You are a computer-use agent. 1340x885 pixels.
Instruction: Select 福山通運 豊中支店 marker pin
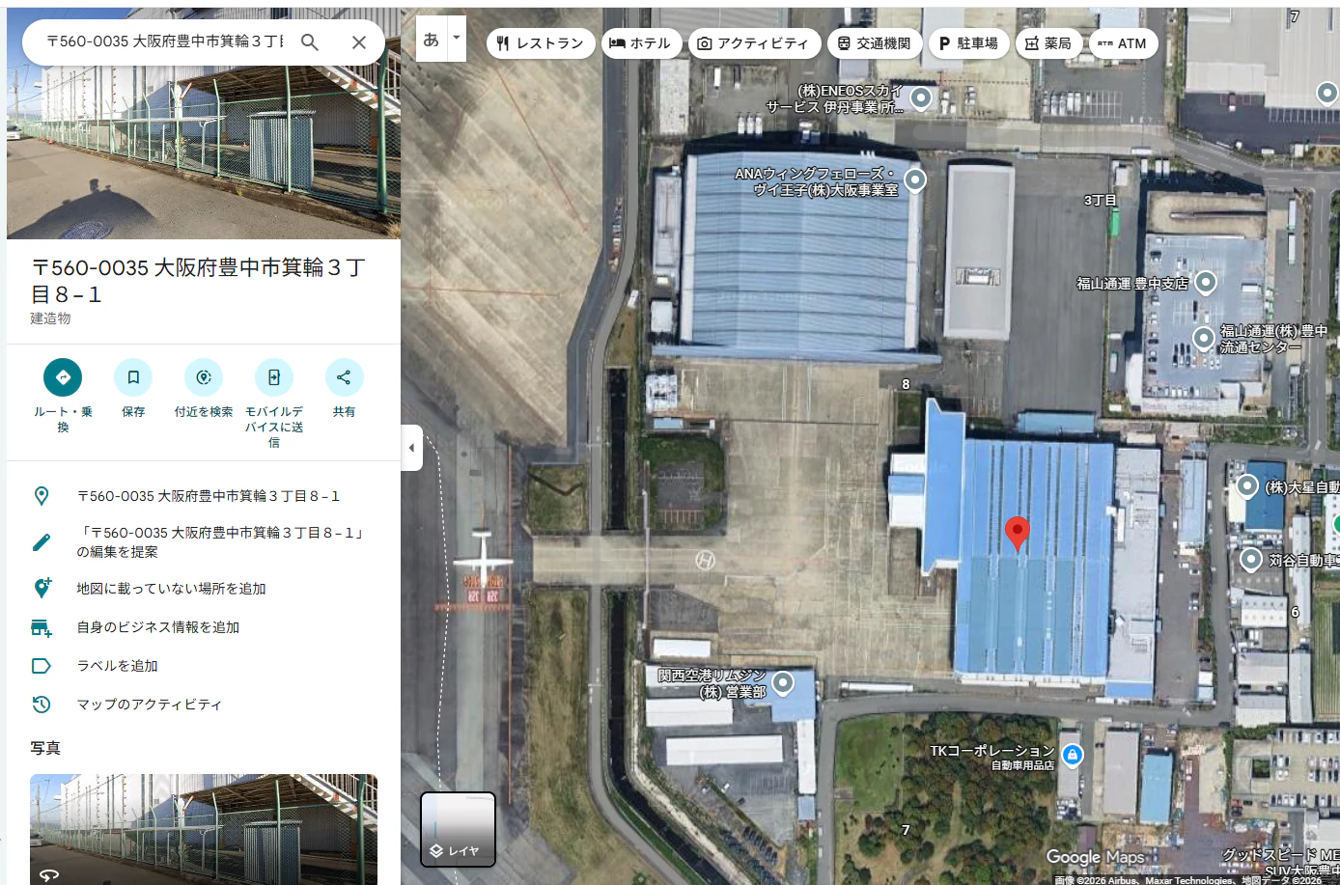1205,283
